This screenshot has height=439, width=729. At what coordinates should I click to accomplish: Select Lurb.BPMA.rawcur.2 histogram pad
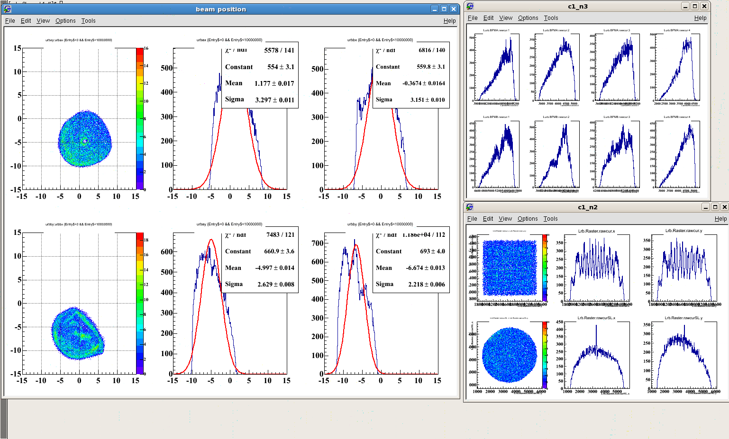(556, 67)
